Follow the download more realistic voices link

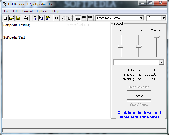tap(140, 115)
